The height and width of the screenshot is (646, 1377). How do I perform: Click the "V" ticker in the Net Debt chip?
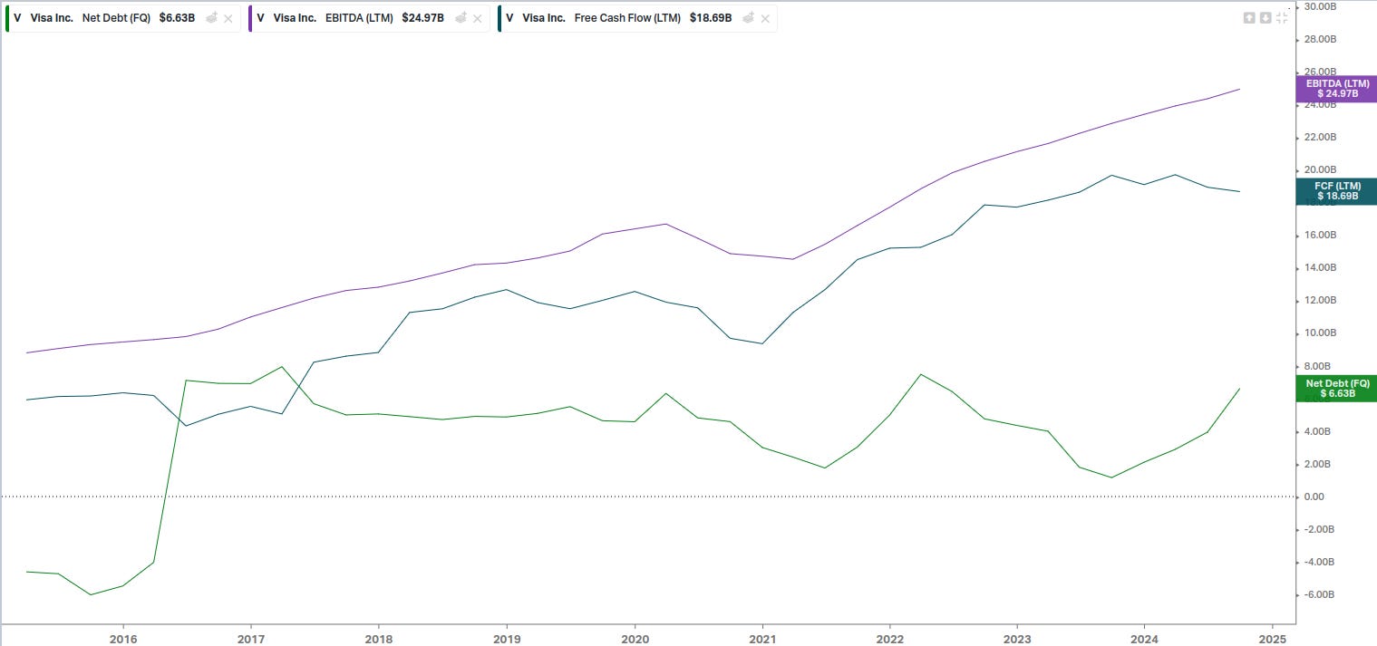pos(17,18)
